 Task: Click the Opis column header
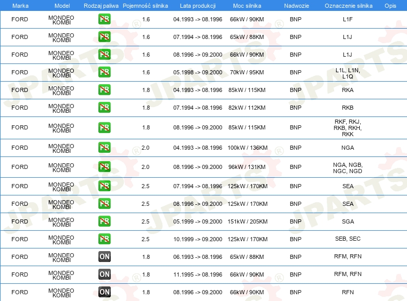pos(390,6)
